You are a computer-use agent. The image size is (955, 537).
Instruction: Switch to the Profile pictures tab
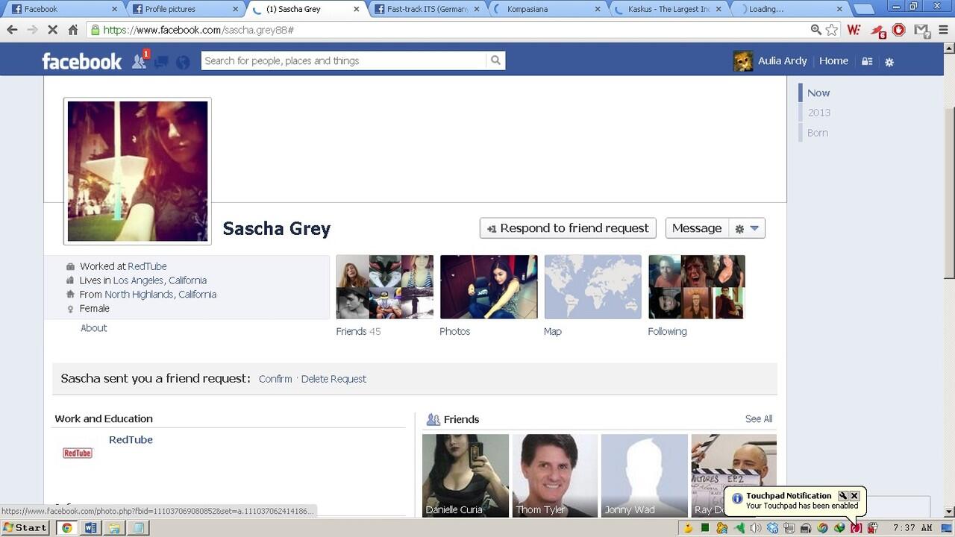click(x=185, y=9)
